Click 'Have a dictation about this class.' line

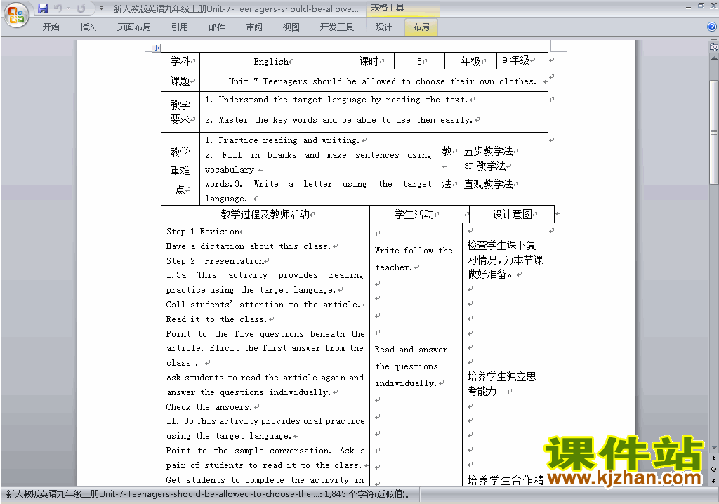248,246
